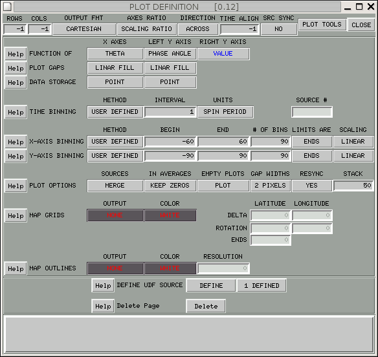Click MAP OUTLINES color WHITE button

tap(170, 268)
